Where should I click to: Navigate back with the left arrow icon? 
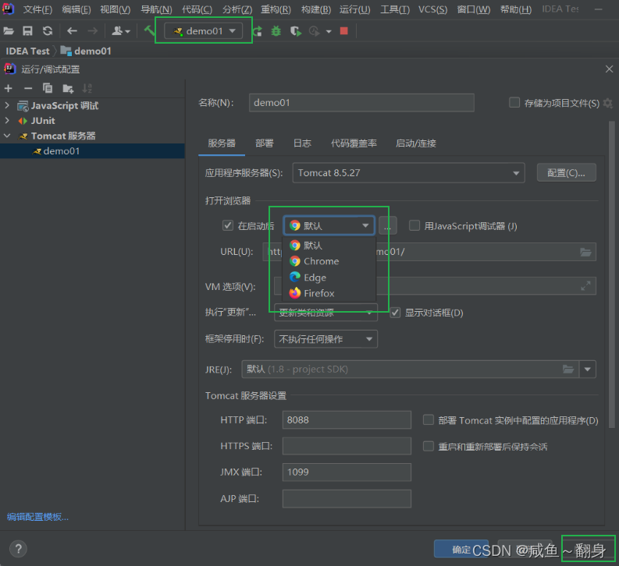pyautogui.click(x=72, y=30)
